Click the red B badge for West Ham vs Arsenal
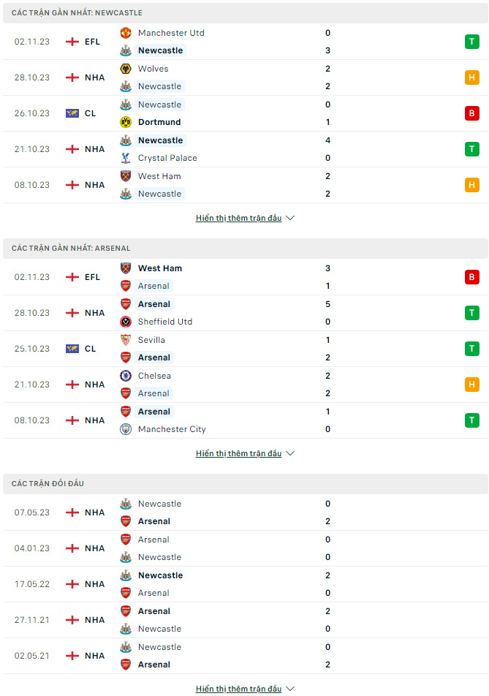489x696 pixels. [x=471, y=277]
